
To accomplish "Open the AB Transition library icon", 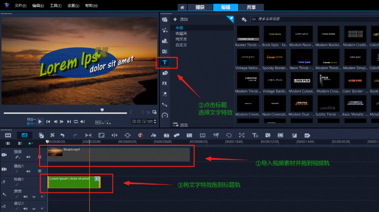I will point(164,51).
